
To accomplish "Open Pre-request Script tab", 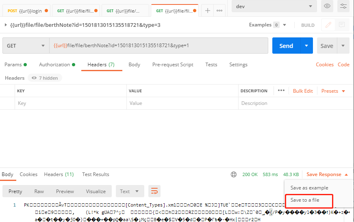I will click(x=173, y=65).
